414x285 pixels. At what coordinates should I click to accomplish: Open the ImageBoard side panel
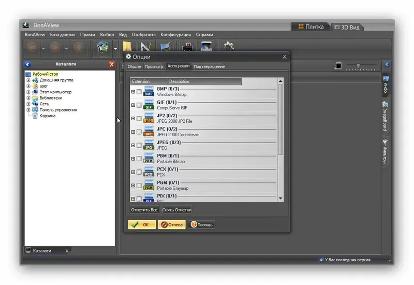[x=385, y=116]
